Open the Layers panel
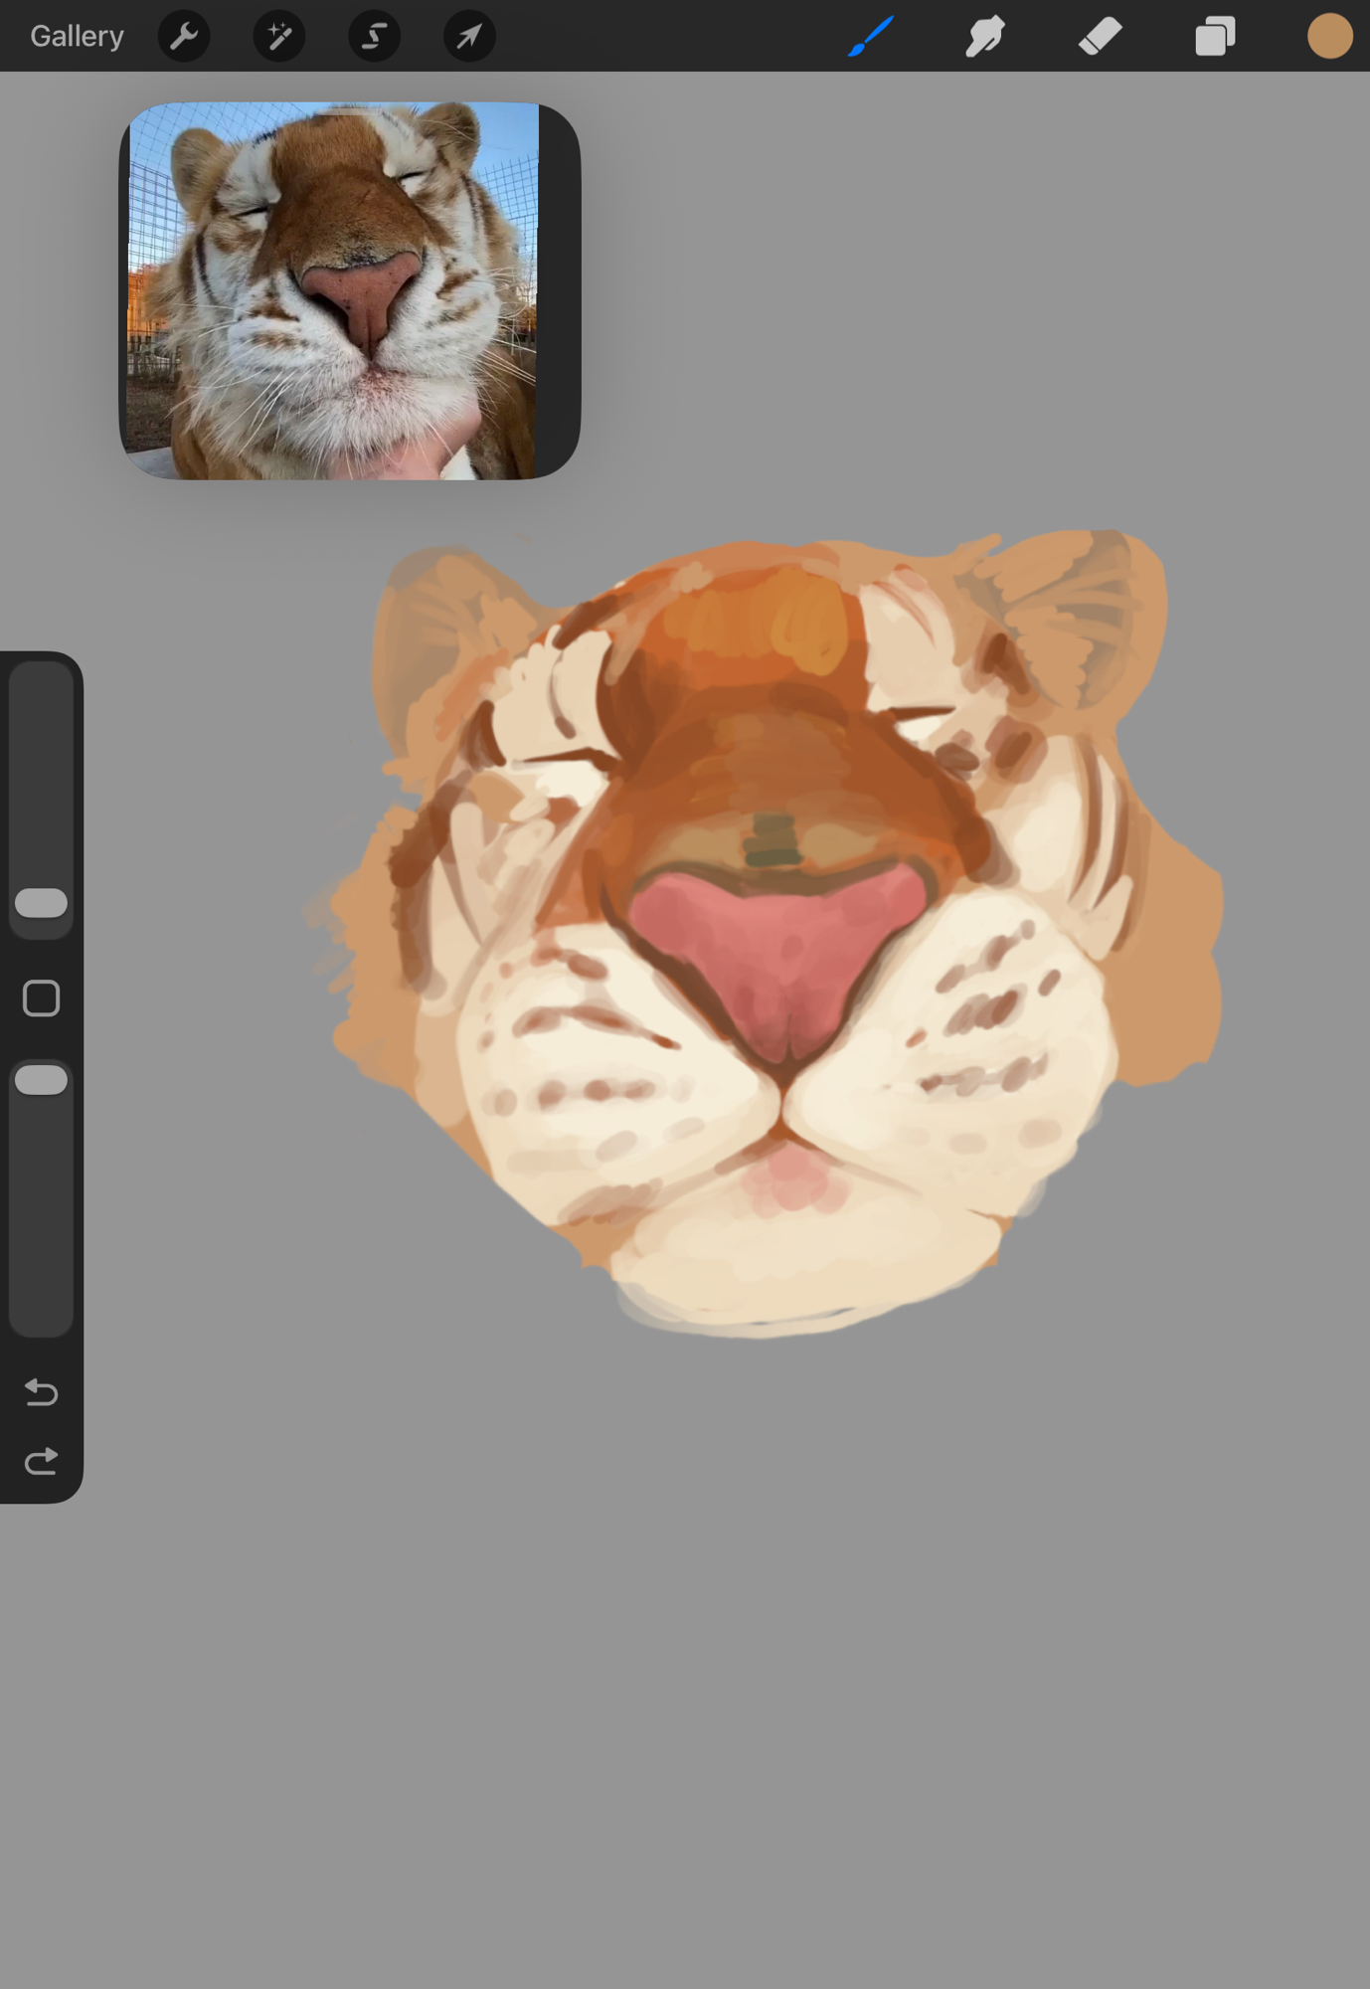Screen dimensions: 1370x1989 [x=1215, y=37]
